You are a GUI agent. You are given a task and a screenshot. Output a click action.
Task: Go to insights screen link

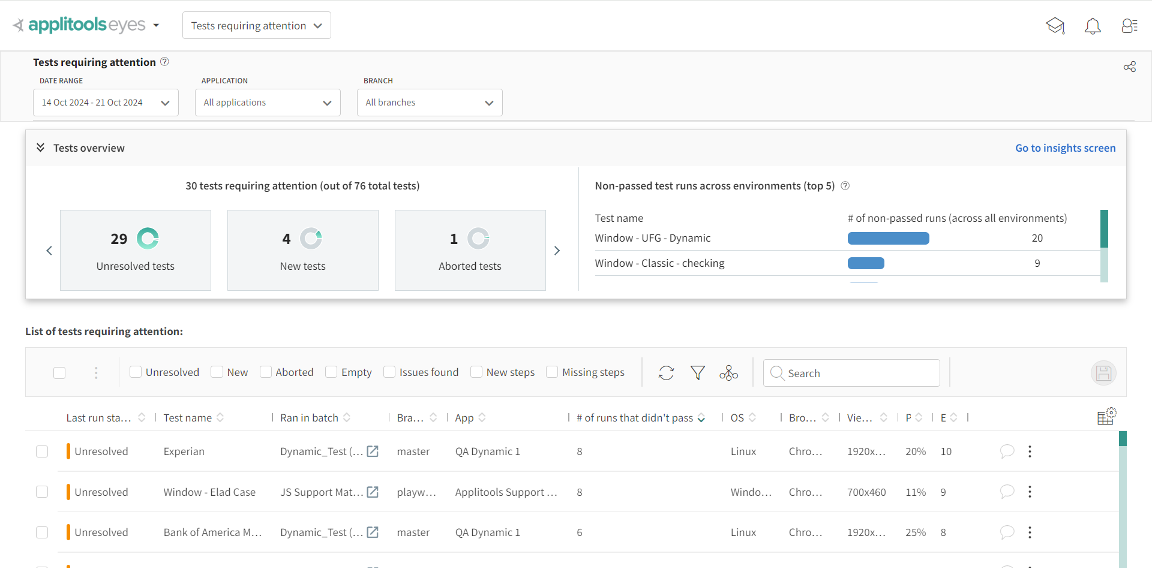(1065, 148)
